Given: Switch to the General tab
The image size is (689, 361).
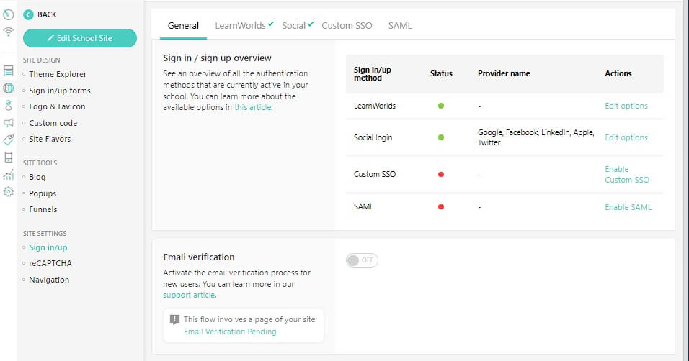Looking at the screenshot, I should click(183, 25).
